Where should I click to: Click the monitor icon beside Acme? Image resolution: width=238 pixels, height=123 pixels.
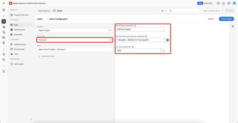point(55,11)
